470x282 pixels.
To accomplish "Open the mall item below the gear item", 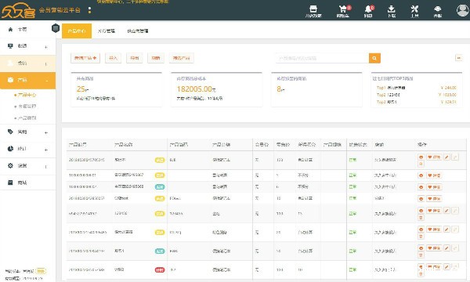I will tap(27, 183).
